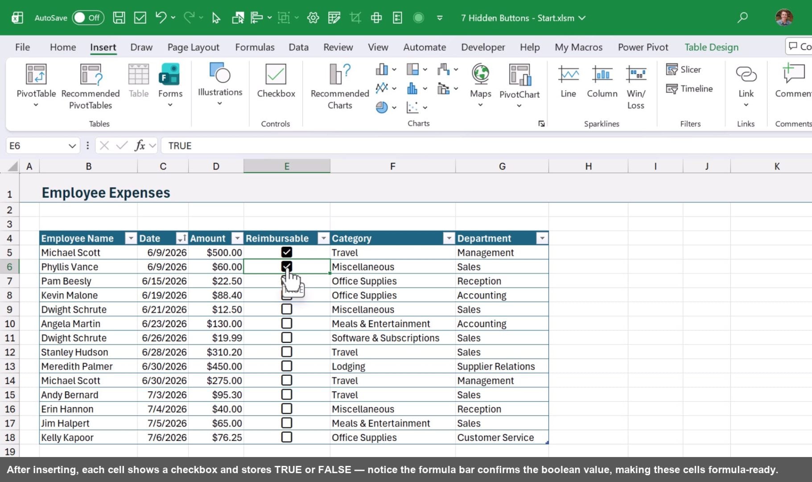812x482 pixels.
Task: Click the Undo arrow icon
Action: click(161, 17)
